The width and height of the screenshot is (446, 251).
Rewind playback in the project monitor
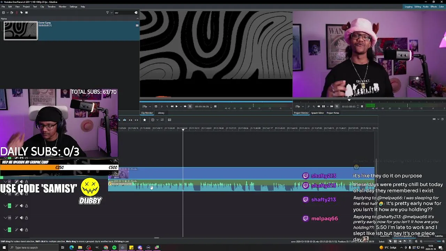click(x=318, y=106)
